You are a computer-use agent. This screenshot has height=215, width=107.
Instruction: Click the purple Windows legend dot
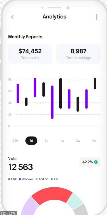click(20, 179)
